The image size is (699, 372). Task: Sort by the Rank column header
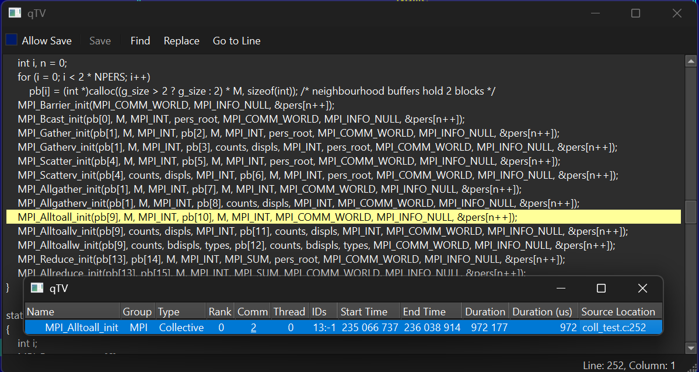tap(220, 312)
